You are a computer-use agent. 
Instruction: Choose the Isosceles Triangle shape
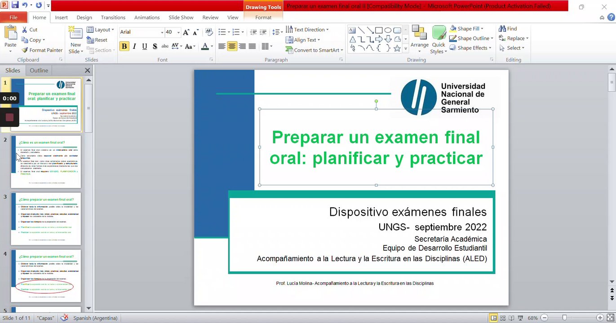(353, 39)
